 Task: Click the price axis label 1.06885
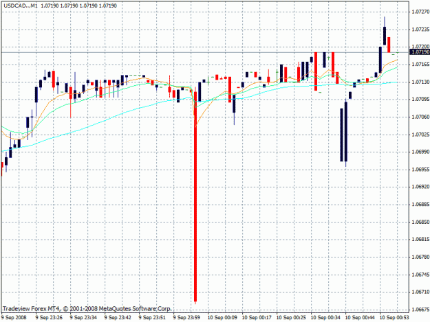coord(420,205)
